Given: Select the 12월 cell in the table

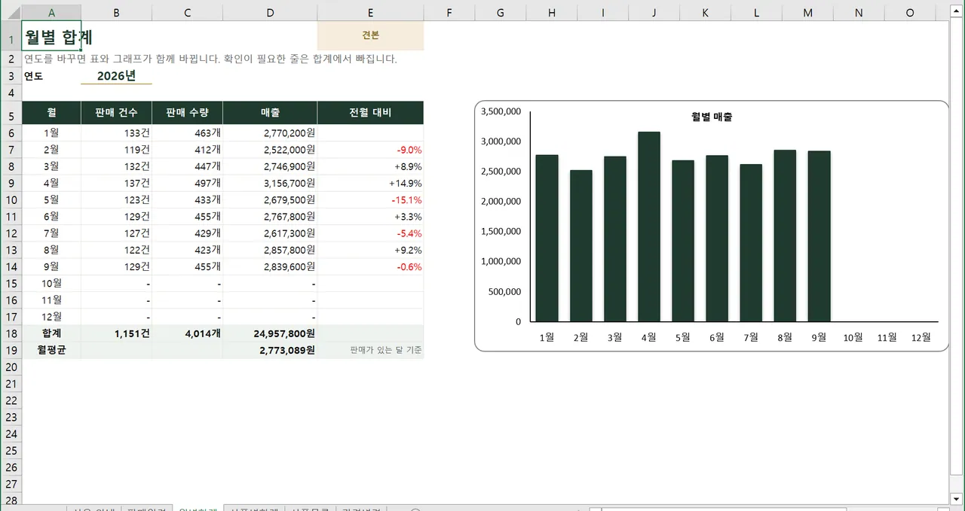Looking at the screenshot, I should [x=51, y=317].
